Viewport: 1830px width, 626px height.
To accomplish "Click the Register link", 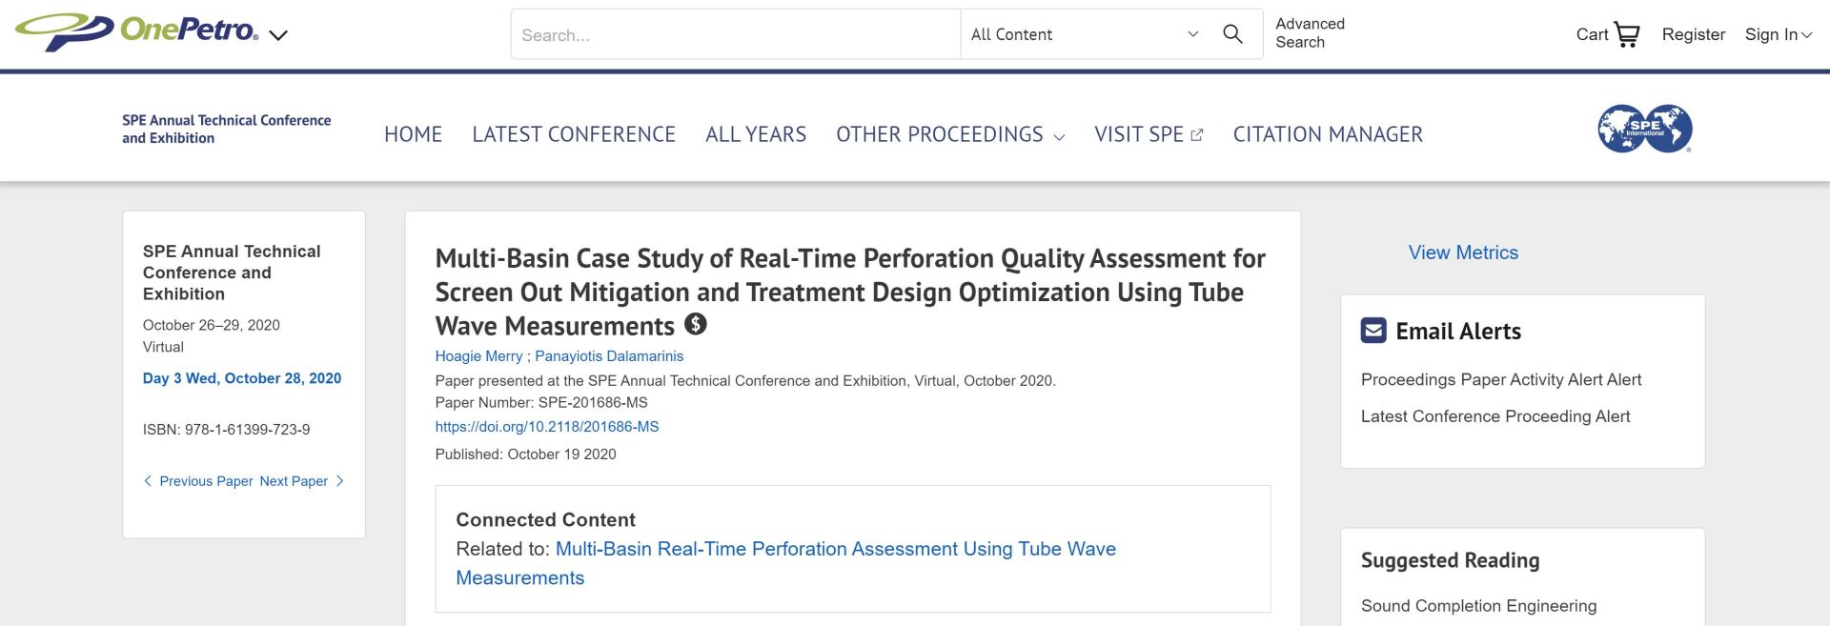I will [x=1693, y=34].
